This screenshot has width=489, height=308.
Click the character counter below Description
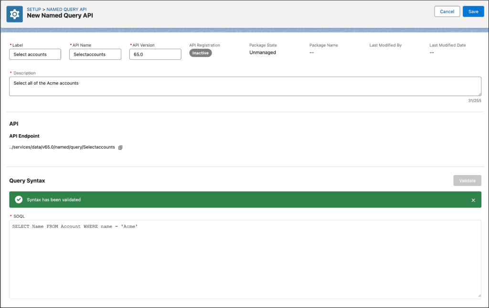pos(475,100)
